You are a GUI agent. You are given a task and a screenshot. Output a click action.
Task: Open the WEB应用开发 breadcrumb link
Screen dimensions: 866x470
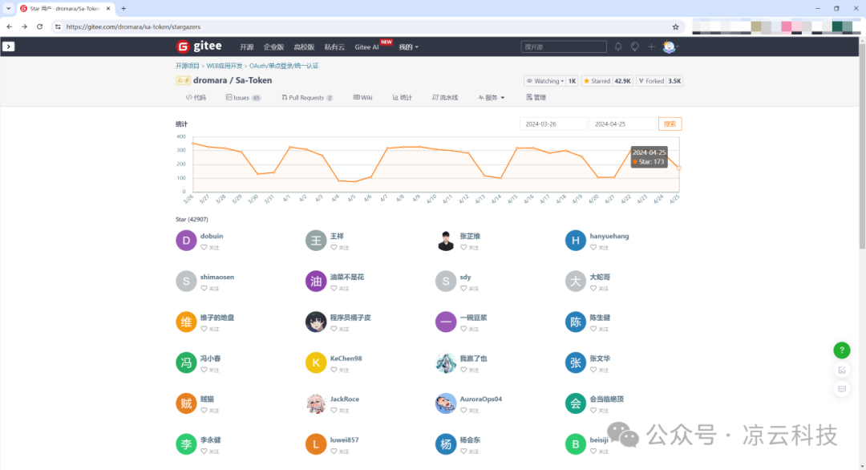[225, 66]
